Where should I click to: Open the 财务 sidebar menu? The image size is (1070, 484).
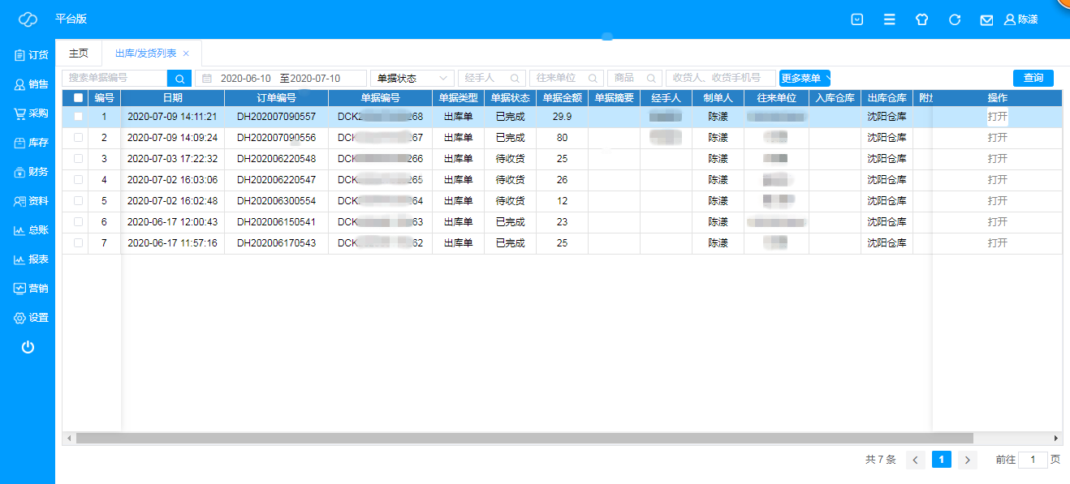tap(31, 172)
